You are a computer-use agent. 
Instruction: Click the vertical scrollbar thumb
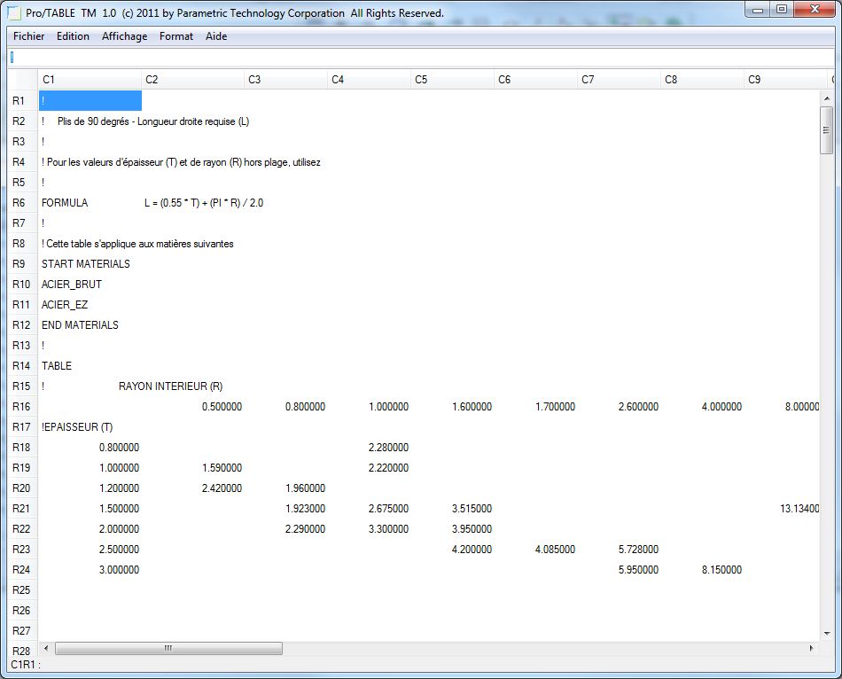(x=826, y=130)
